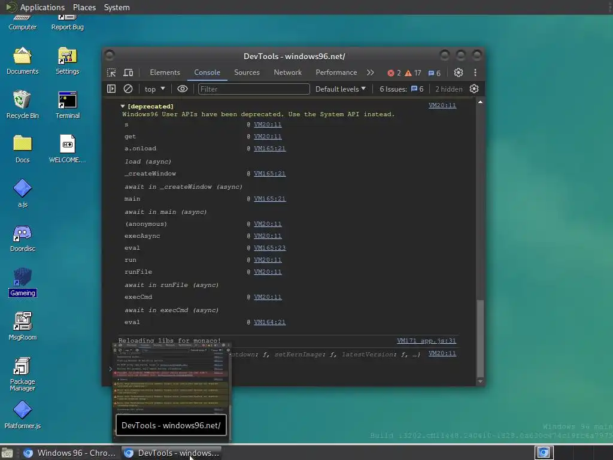Open the MsgRoom desktop icon

click(22, 326)
